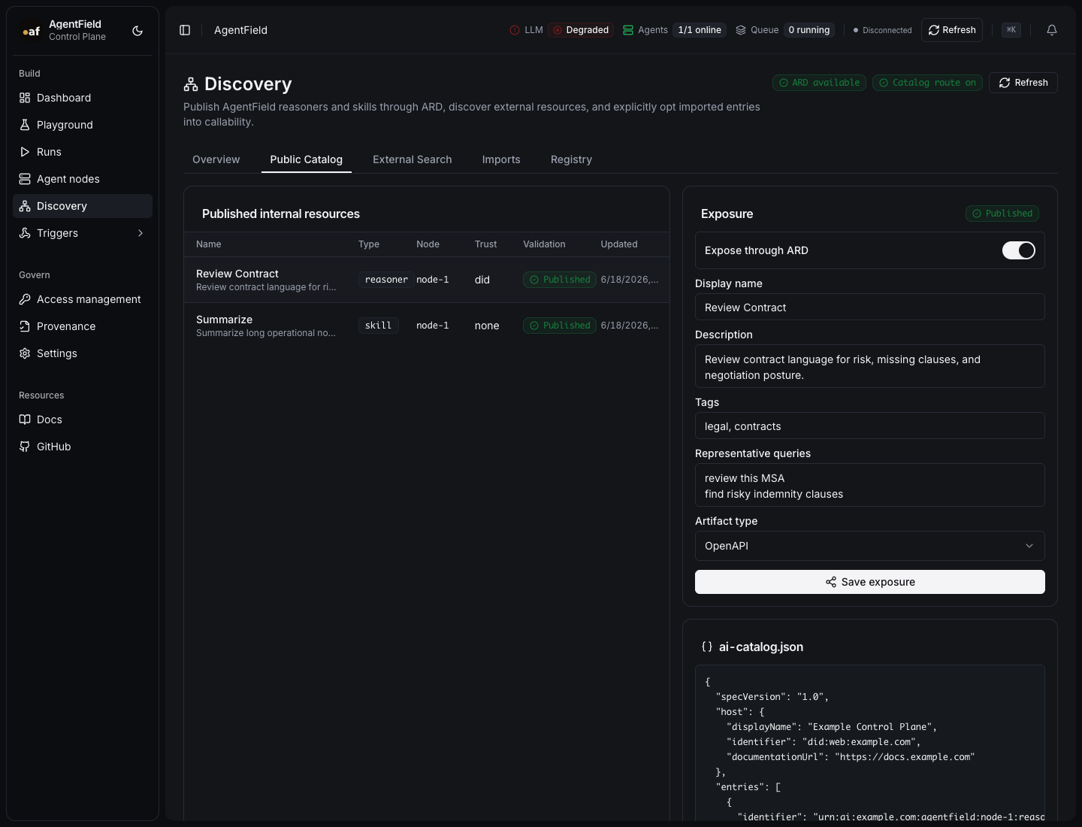Open the External Search tab

(413, 159)
